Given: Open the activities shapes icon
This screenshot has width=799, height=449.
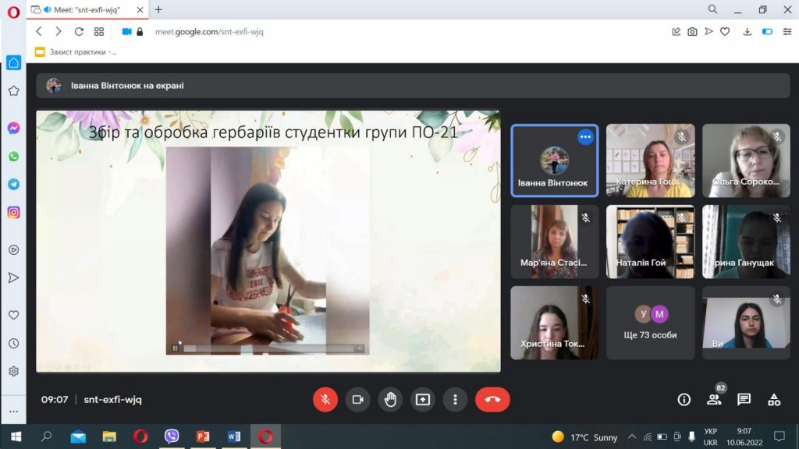Looking at the screenshot, I should click(x=774, y=400).
